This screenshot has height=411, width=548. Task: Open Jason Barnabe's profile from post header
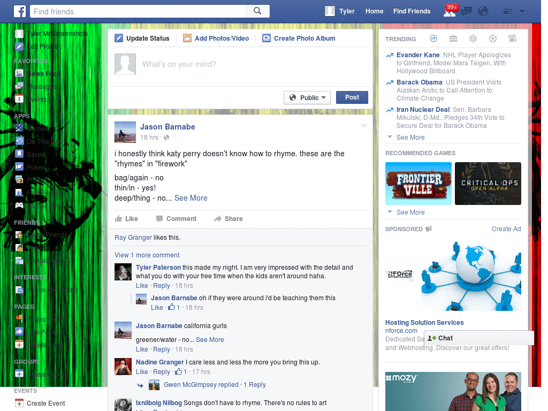(x=168, y=127)
